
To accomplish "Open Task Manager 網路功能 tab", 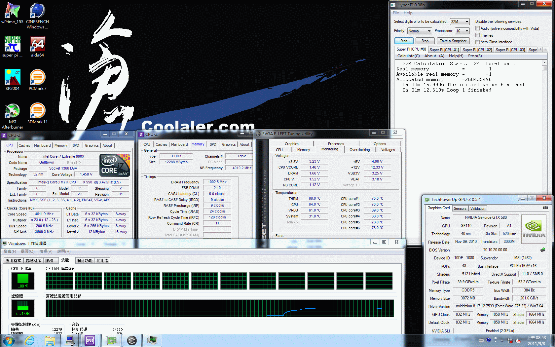I will (x=85, y=261).
